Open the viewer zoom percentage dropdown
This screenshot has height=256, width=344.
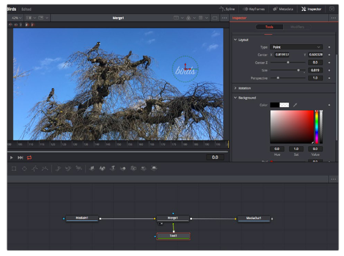tap(17, 18)
